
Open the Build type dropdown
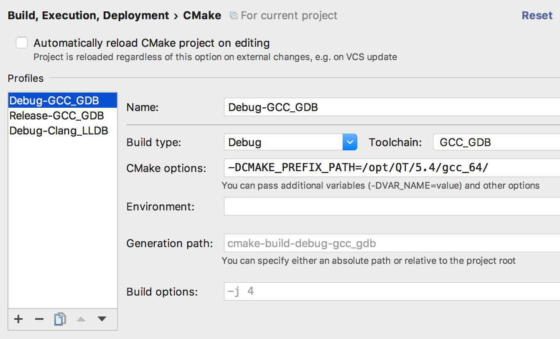click(349, 142)
